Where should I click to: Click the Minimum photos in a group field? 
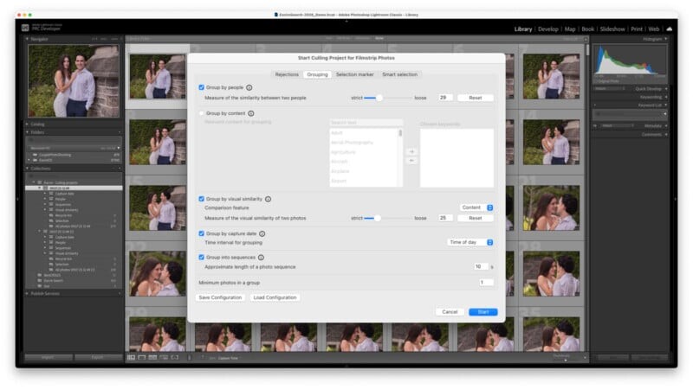click(x=485, y=283)
